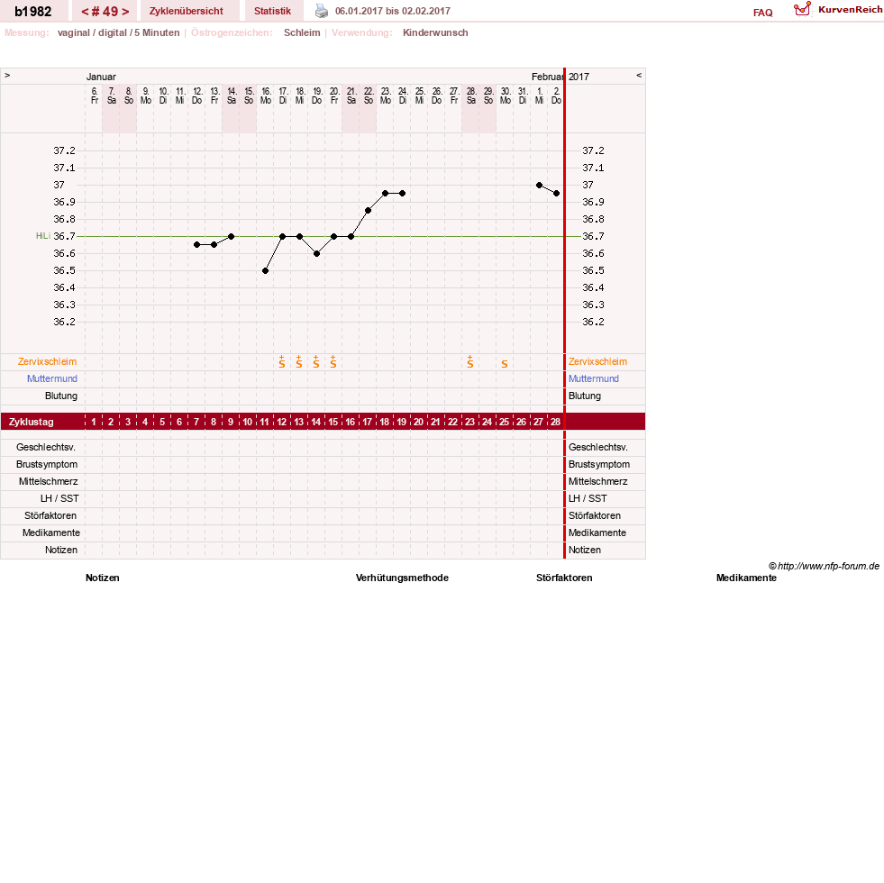Click the b1982 username label
The image size is (884, 883).
click(x=32, y=12)
